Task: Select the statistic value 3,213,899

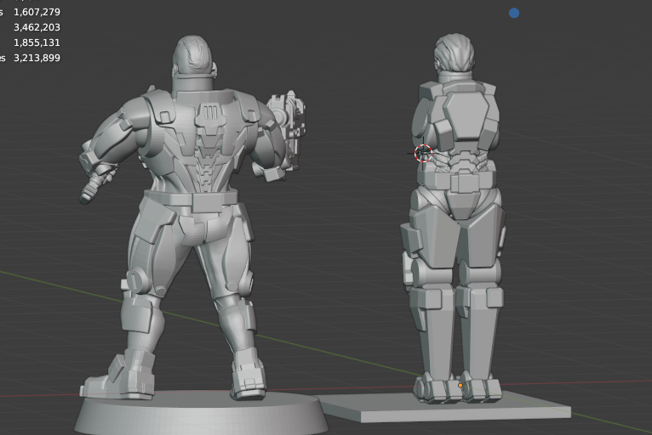Action: 37,58
